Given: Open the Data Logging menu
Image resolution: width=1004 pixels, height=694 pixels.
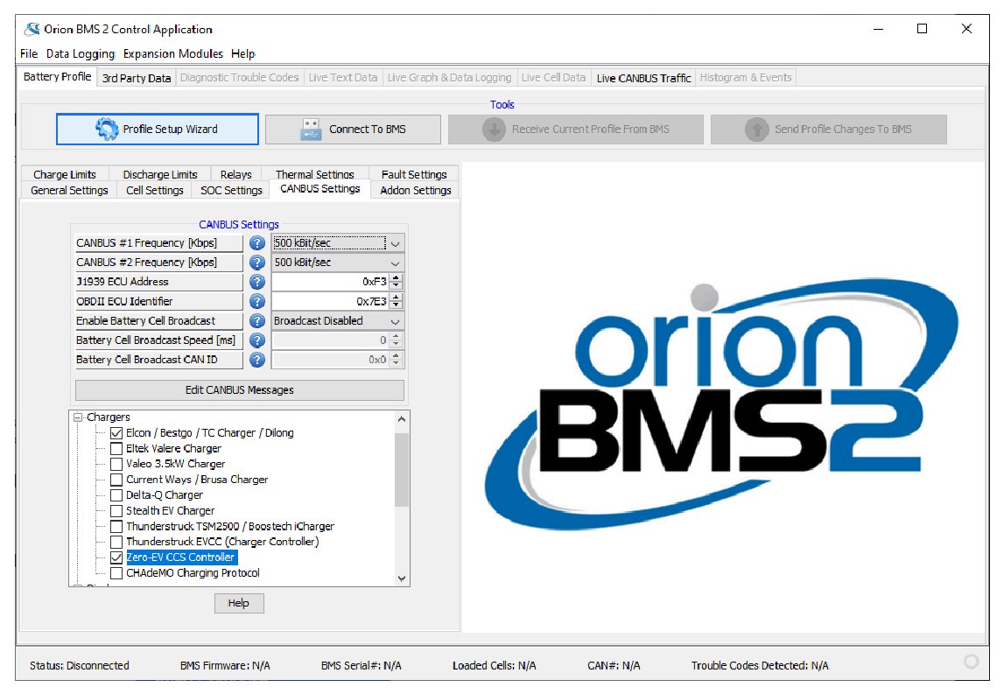Looking at the screenshot, I should coord(81,53).
